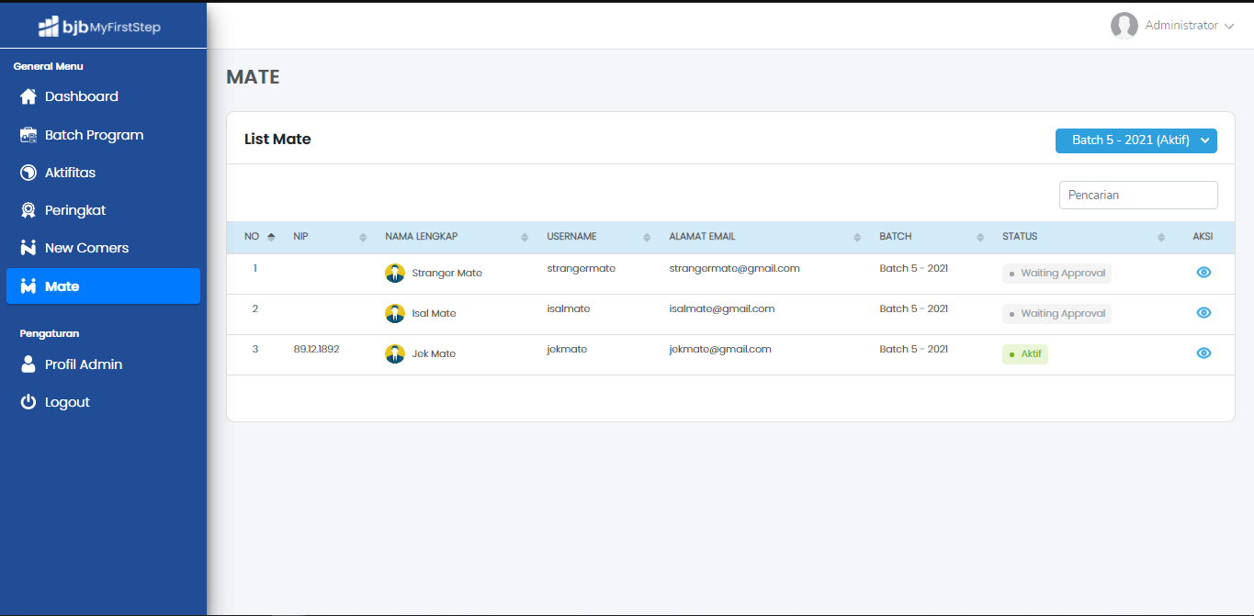Select Peringkat in the sidebar
1254x616 pixels.
click(103, 210)
